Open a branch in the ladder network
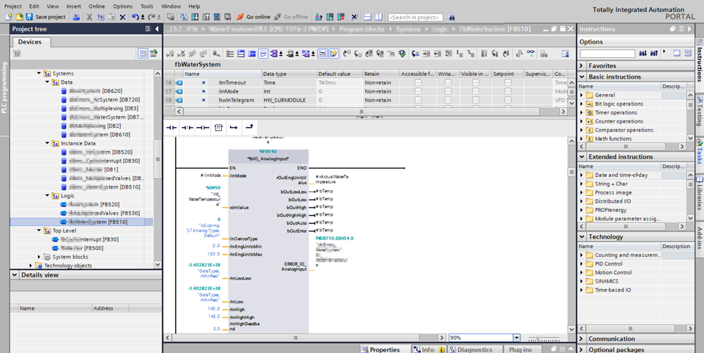The image size is (704, 353). point(234,128)
